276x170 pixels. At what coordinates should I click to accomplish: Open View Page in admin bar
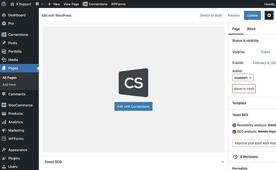point(71,4)
